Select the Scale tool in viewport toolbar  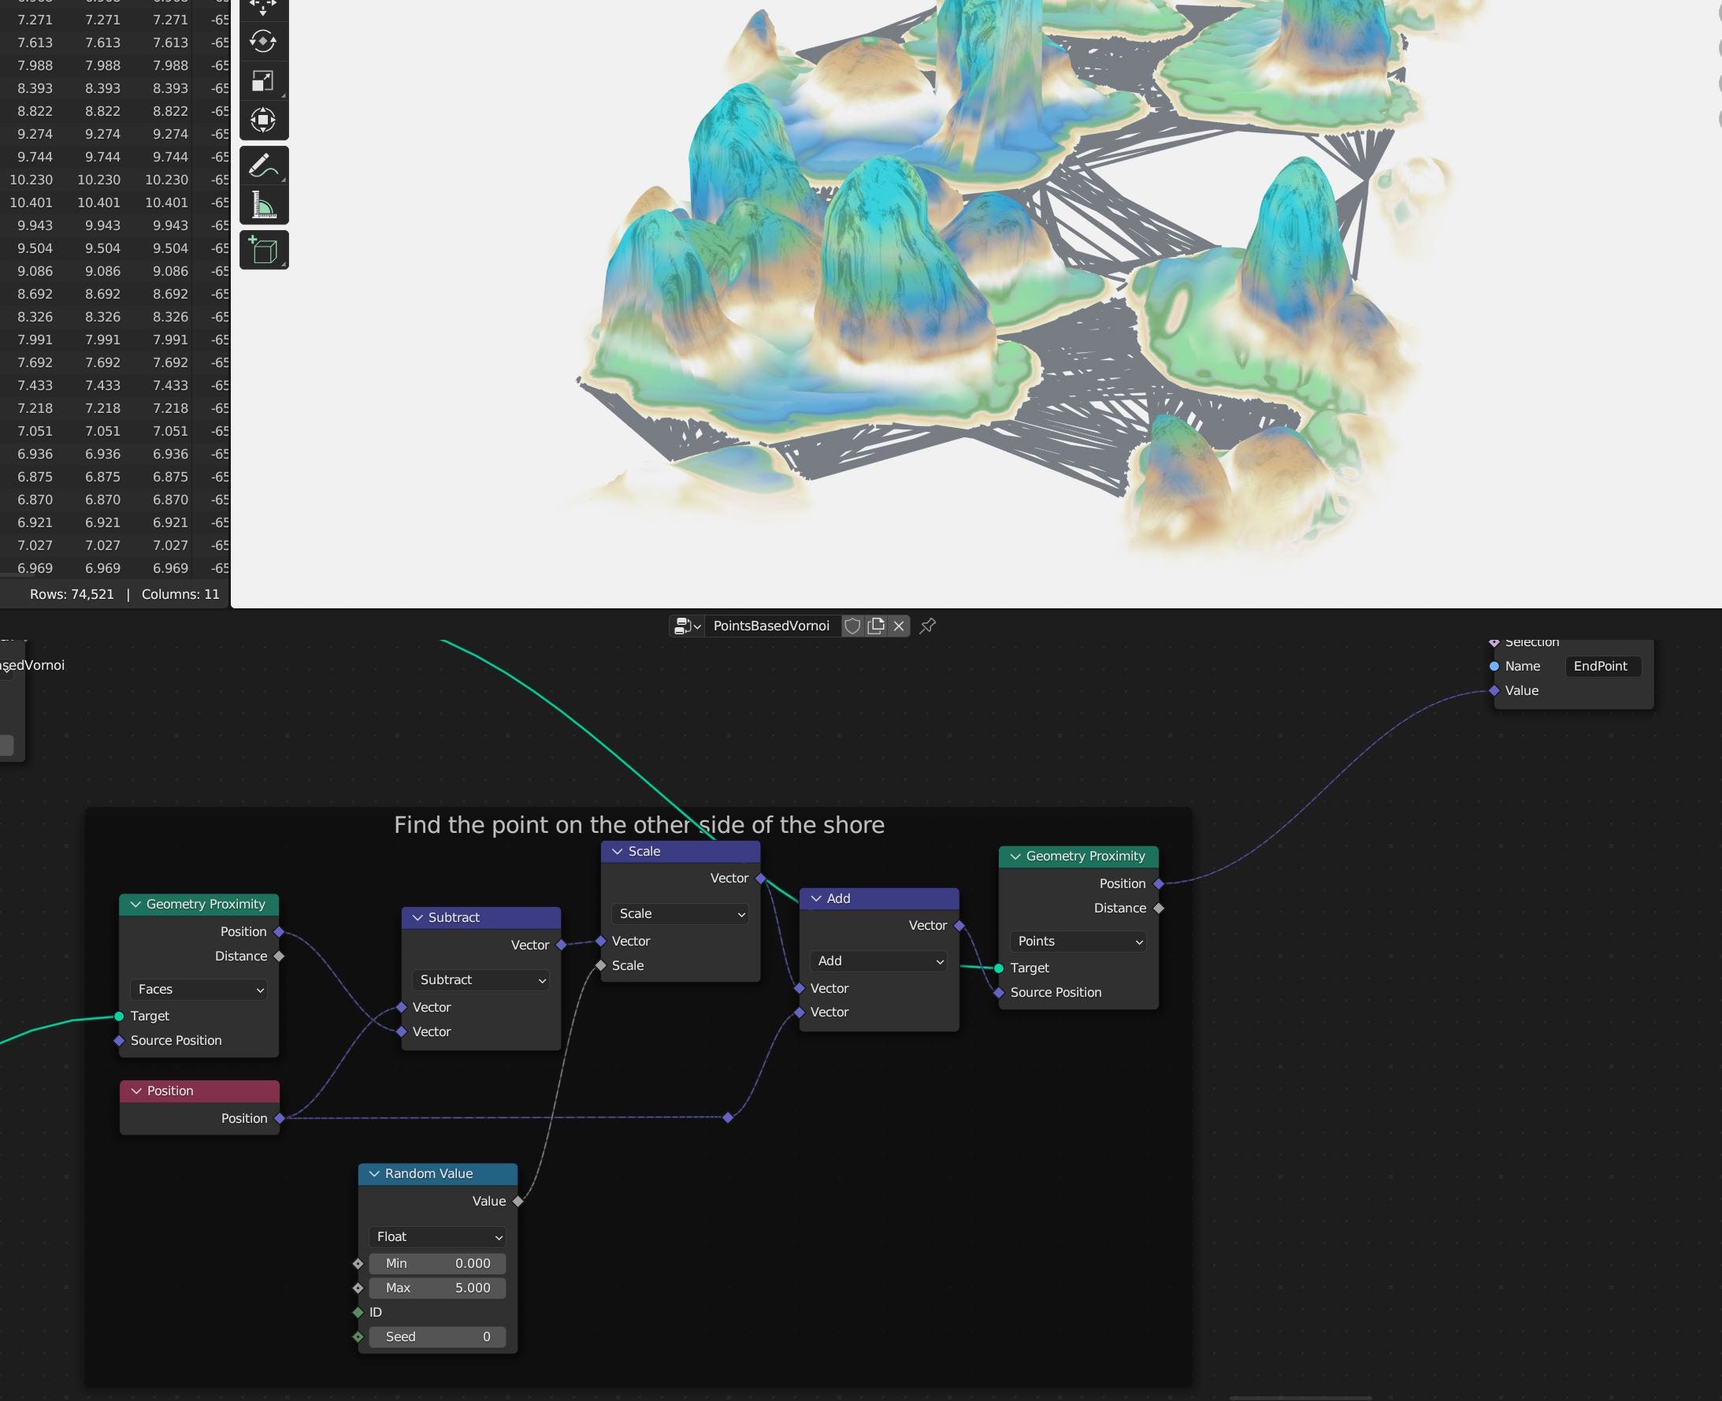[263, 80]
